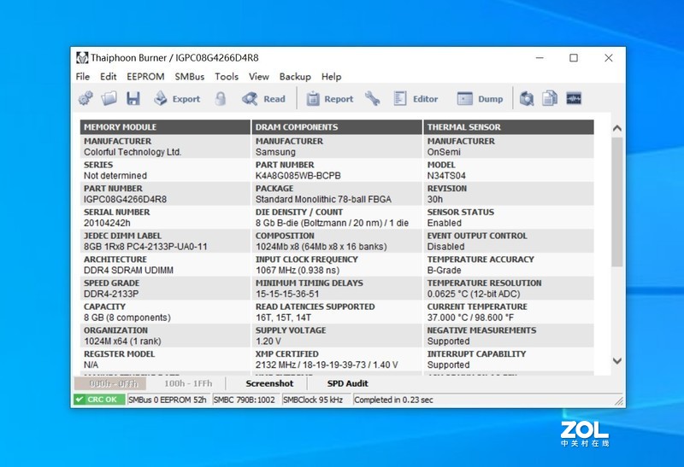Click the wrench tool icon

coord(373,98)
